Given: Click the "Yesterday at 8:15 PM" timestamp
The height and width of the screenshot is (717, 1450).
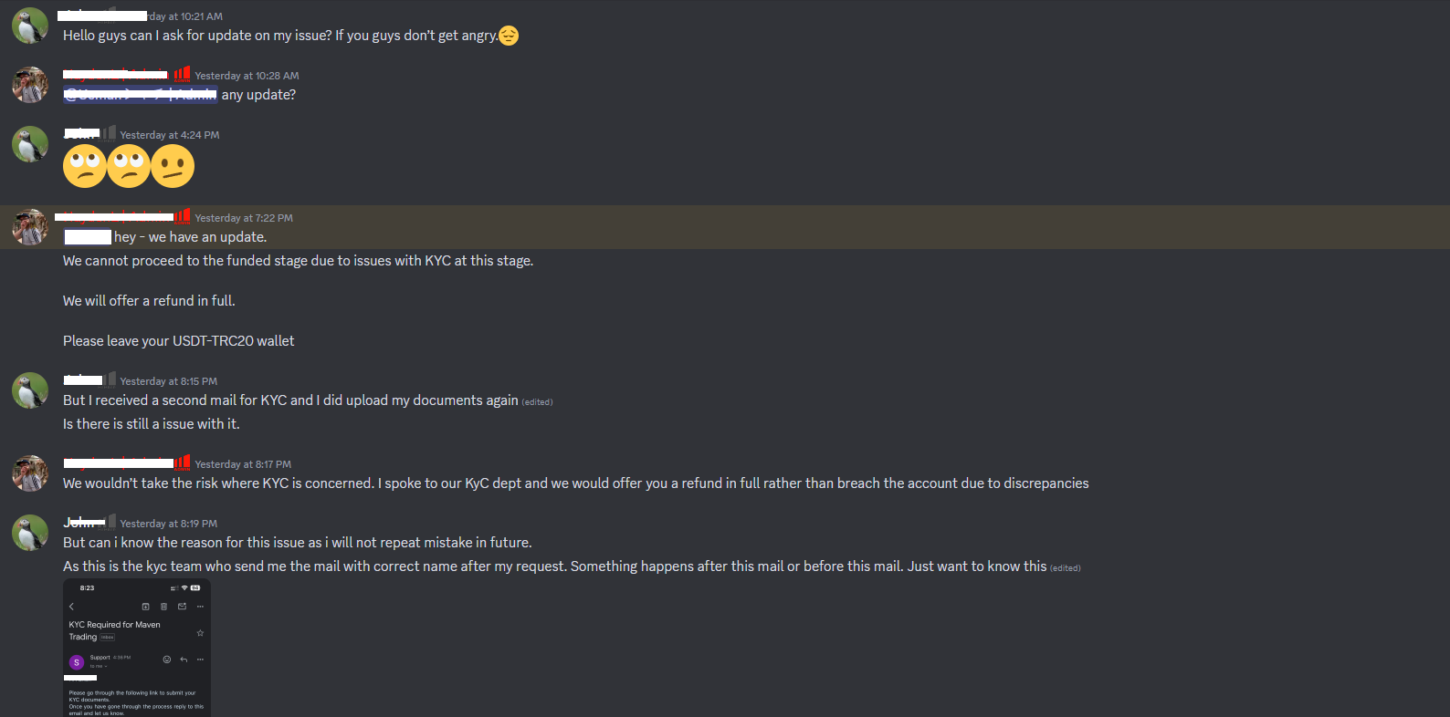Looking at the screenshot, I should pyautogui.click(x=169, y=381).
